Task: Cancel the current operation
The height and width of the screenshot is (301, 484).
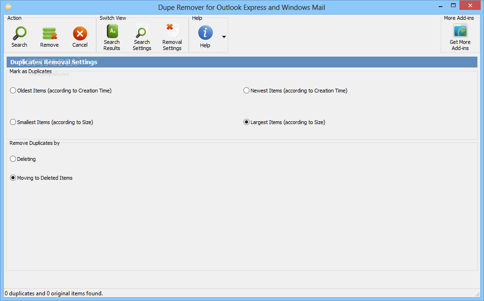Action: click(80, 37)
